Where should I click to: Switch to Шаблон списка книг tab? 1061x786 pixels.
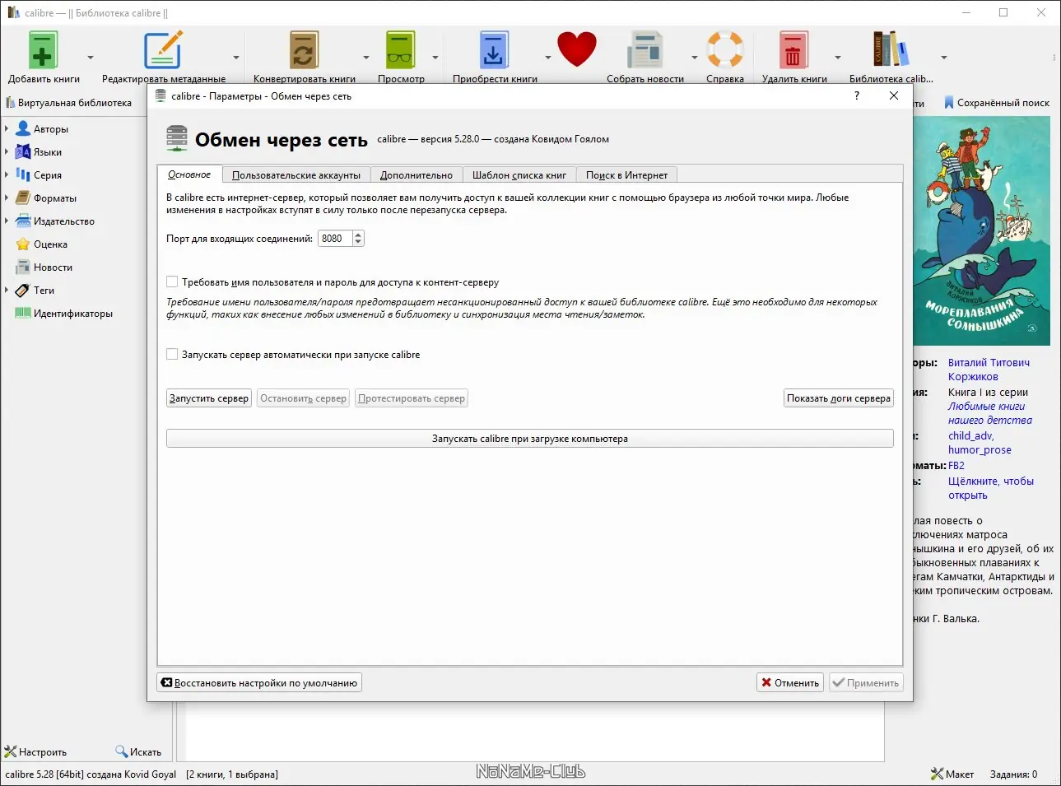pos(519,175)
